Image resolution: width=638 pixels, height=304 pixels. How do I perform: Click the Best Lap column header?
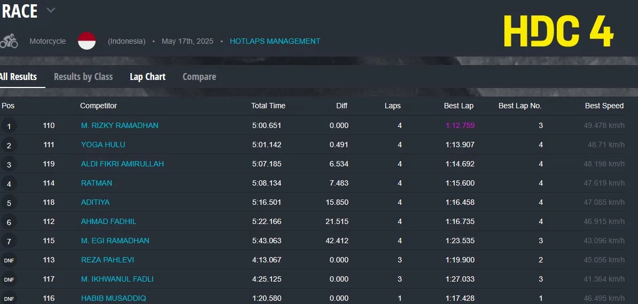tap(458, 106)
